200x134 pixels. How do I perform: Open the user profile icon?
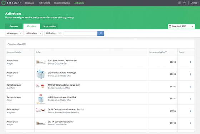[184, 3]
